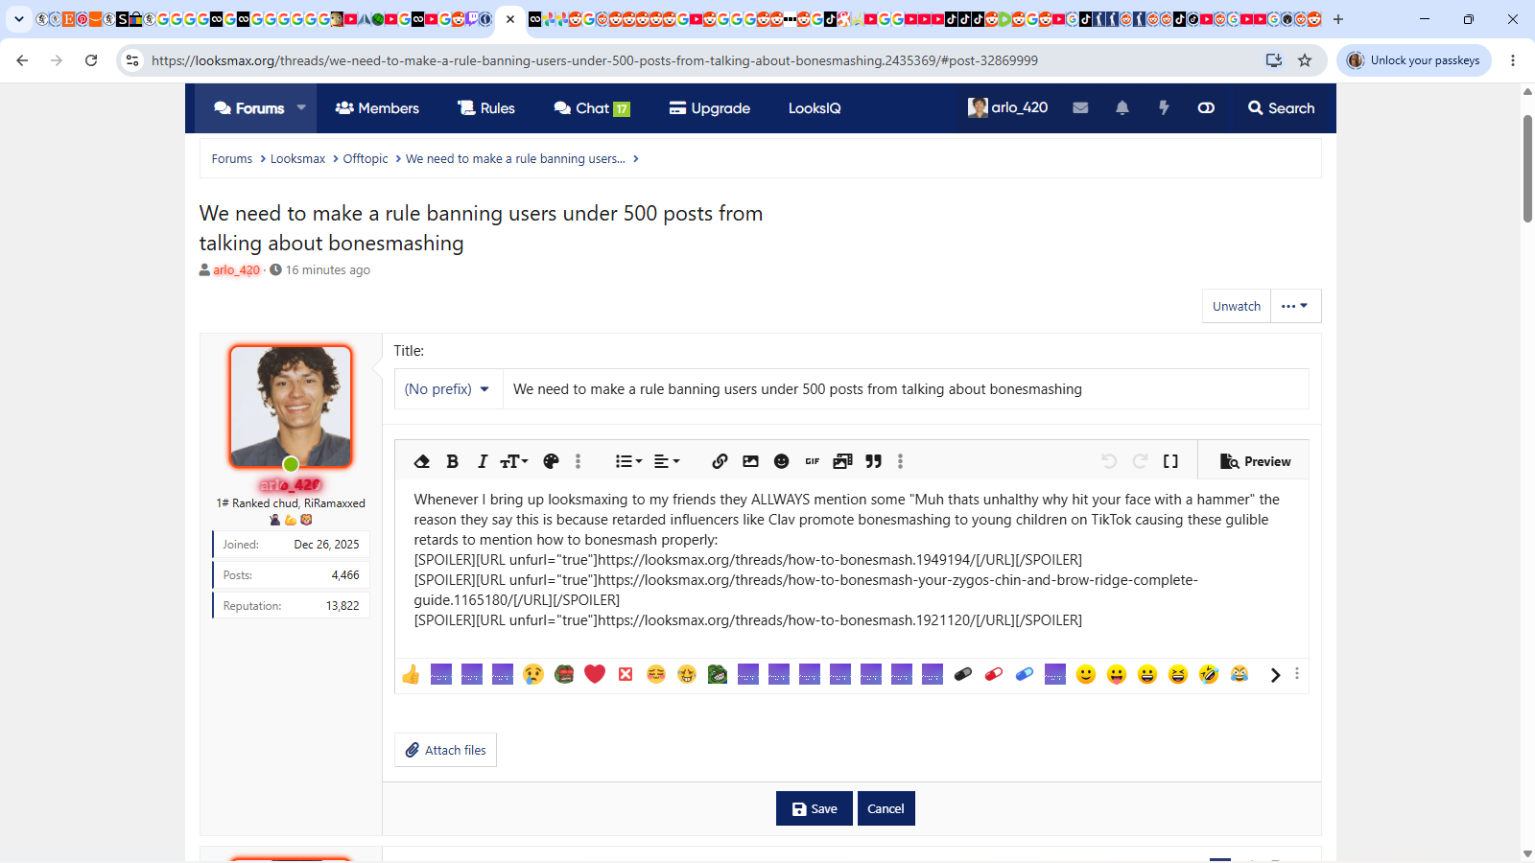Cancel the post edit
This screenshot has height=863, width=1535.
click(886, 808)
